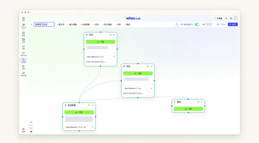Click the saved status (已保存) indicator
Image resolution: width=259 pixels, height=143 pixels.
(221, 24)
